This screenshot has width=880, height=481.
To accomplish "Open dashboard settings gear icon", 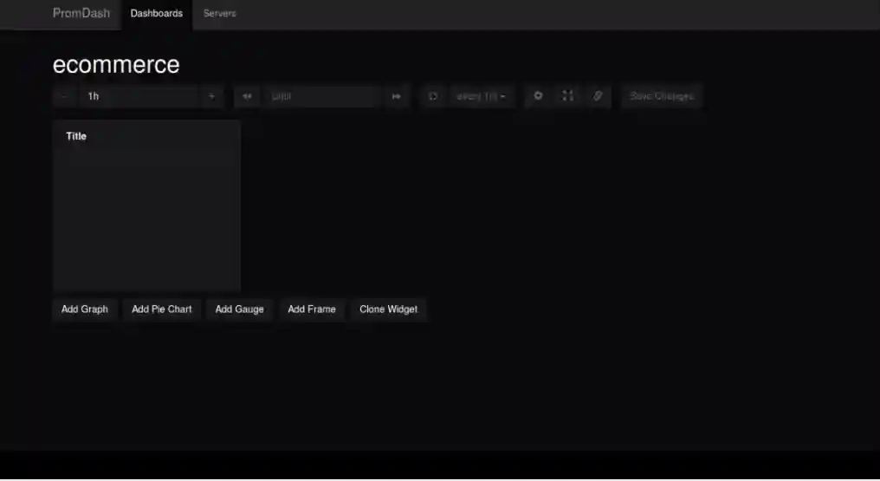I will tap(538, 96).
